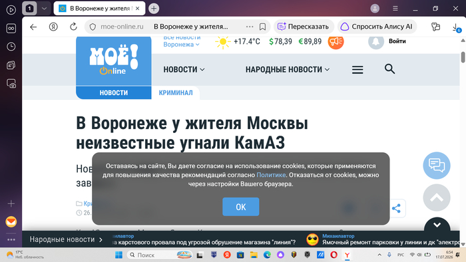
Task: Reload the page with refresh icon
Action: click(73, 27)
